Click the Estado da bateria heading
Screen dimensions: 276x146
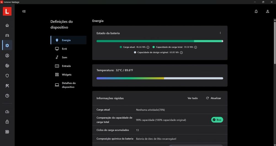tap(108, 33)
